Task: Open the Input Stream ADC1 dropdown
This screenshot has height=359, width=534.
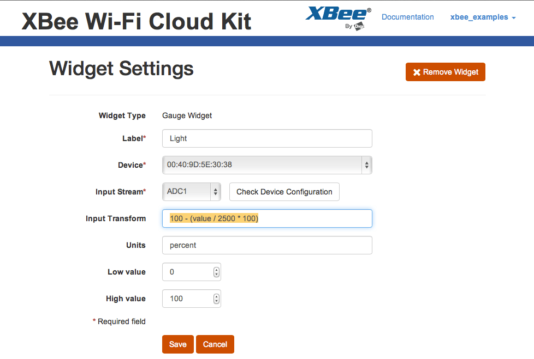Action: [192, 192]
